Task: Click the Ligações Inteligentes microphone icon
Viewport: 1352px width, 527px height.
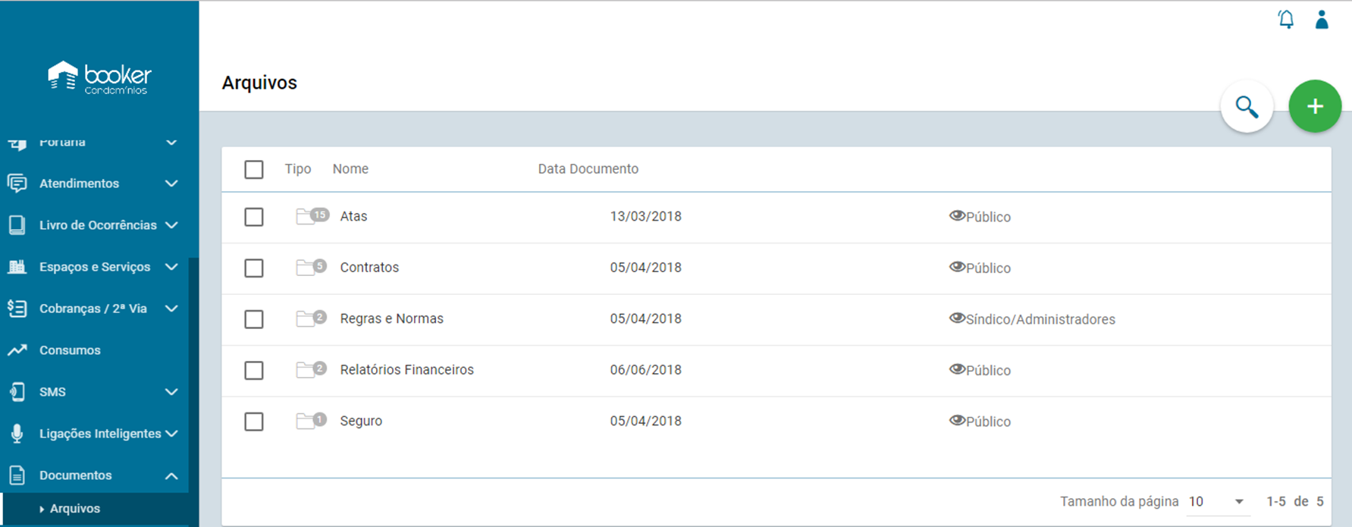Action: 17,434
